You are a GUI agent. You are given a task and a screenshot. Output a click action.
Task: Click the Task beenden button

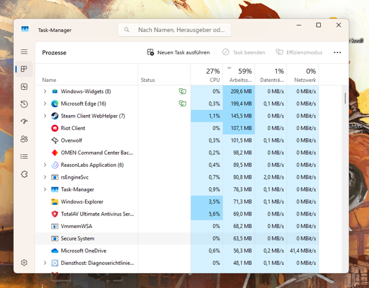tap(244, 52)
